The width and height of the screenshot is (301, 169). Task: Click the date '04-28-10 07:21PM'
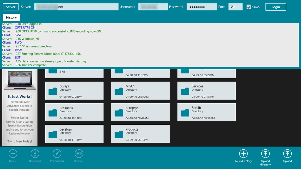(x=71, y=97)
